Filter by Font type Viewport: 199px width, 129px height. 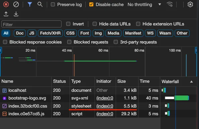coord(85,33)
